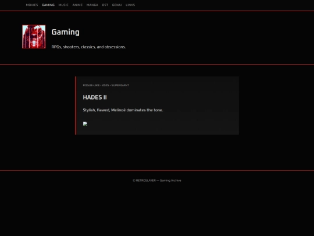This screenshot has height=236, width=314.
Task: Select the Gaming nav link
Action: (48, 5)
